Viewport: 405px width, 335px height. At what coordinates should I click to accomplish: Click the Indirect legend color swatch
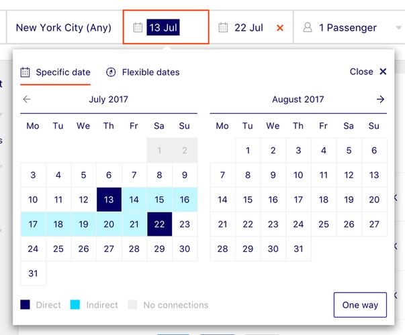[x=75, y=305]
